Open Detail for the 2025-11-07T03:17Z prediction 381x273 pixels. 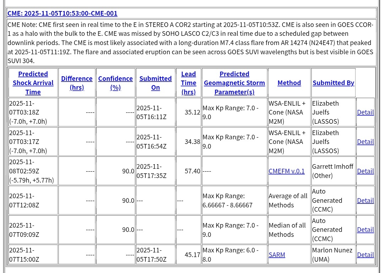(x=365, y=141)
